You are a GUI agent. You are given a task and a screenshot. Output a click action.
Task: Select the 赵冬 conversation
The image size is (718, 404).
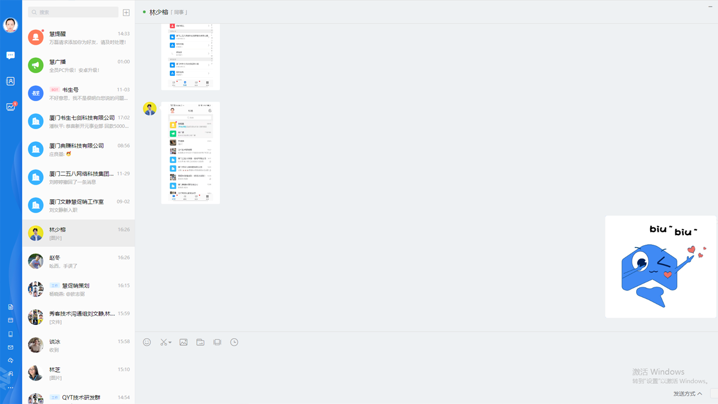[79, 261]
